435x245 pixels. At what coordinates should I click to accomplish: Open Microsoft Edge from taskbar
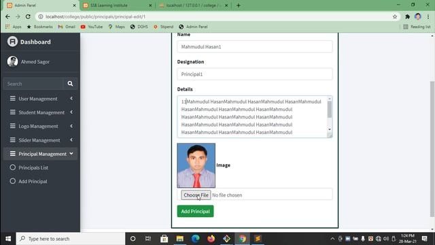click(x=196, y=239)
